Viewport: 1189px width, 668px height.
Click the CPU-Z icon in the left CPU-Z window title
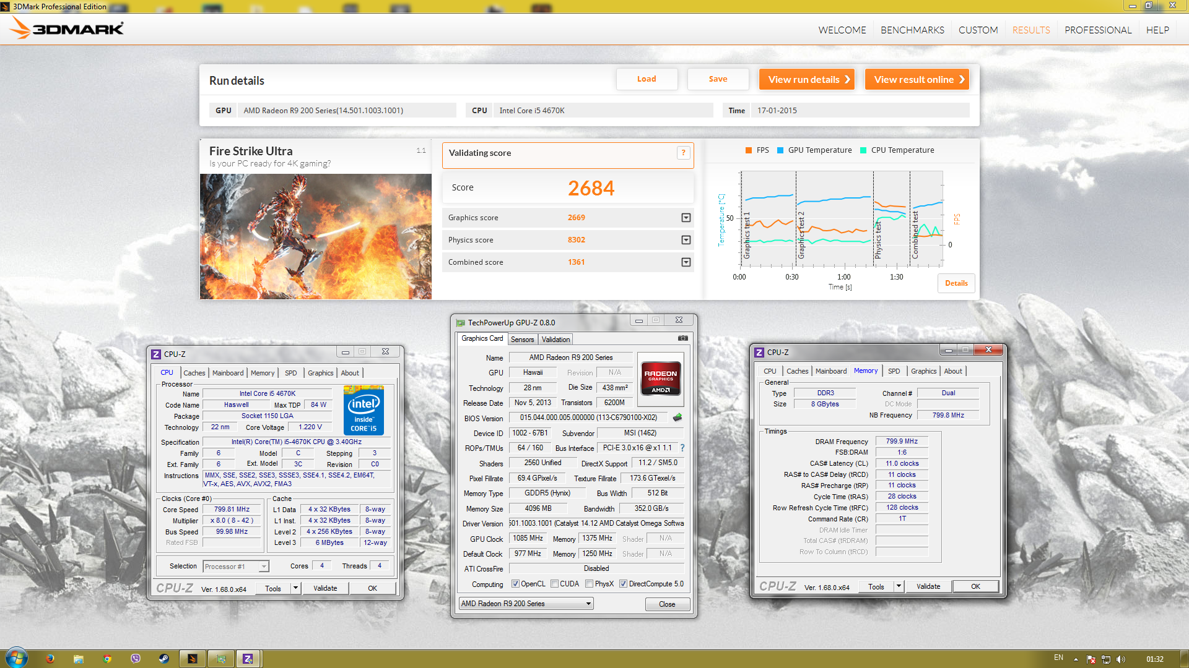point(156,354)
